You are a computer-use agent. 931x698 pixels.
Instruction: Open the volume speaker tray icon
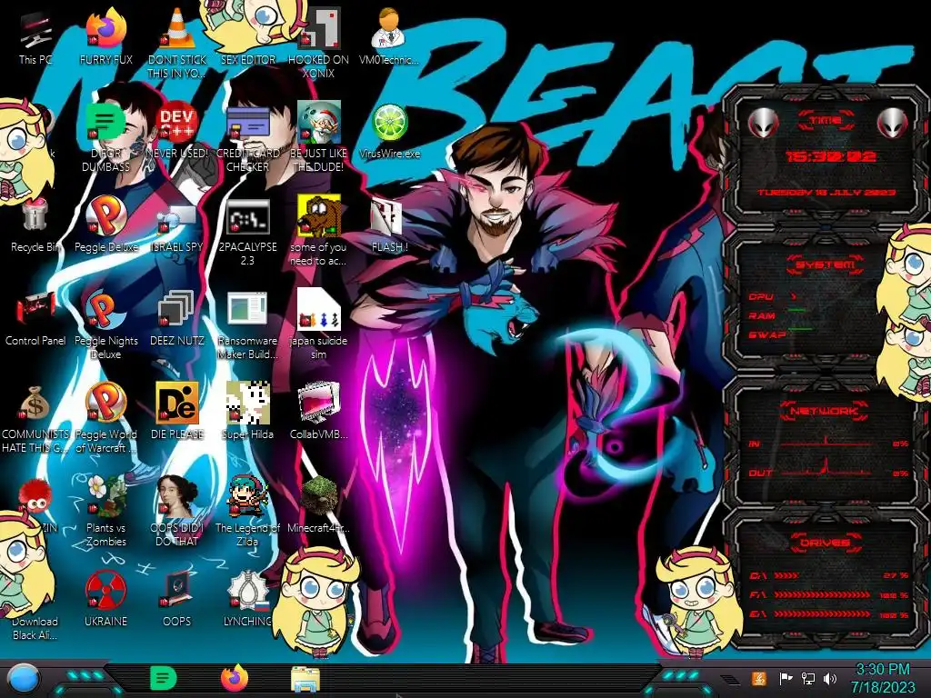coord(830,678)
